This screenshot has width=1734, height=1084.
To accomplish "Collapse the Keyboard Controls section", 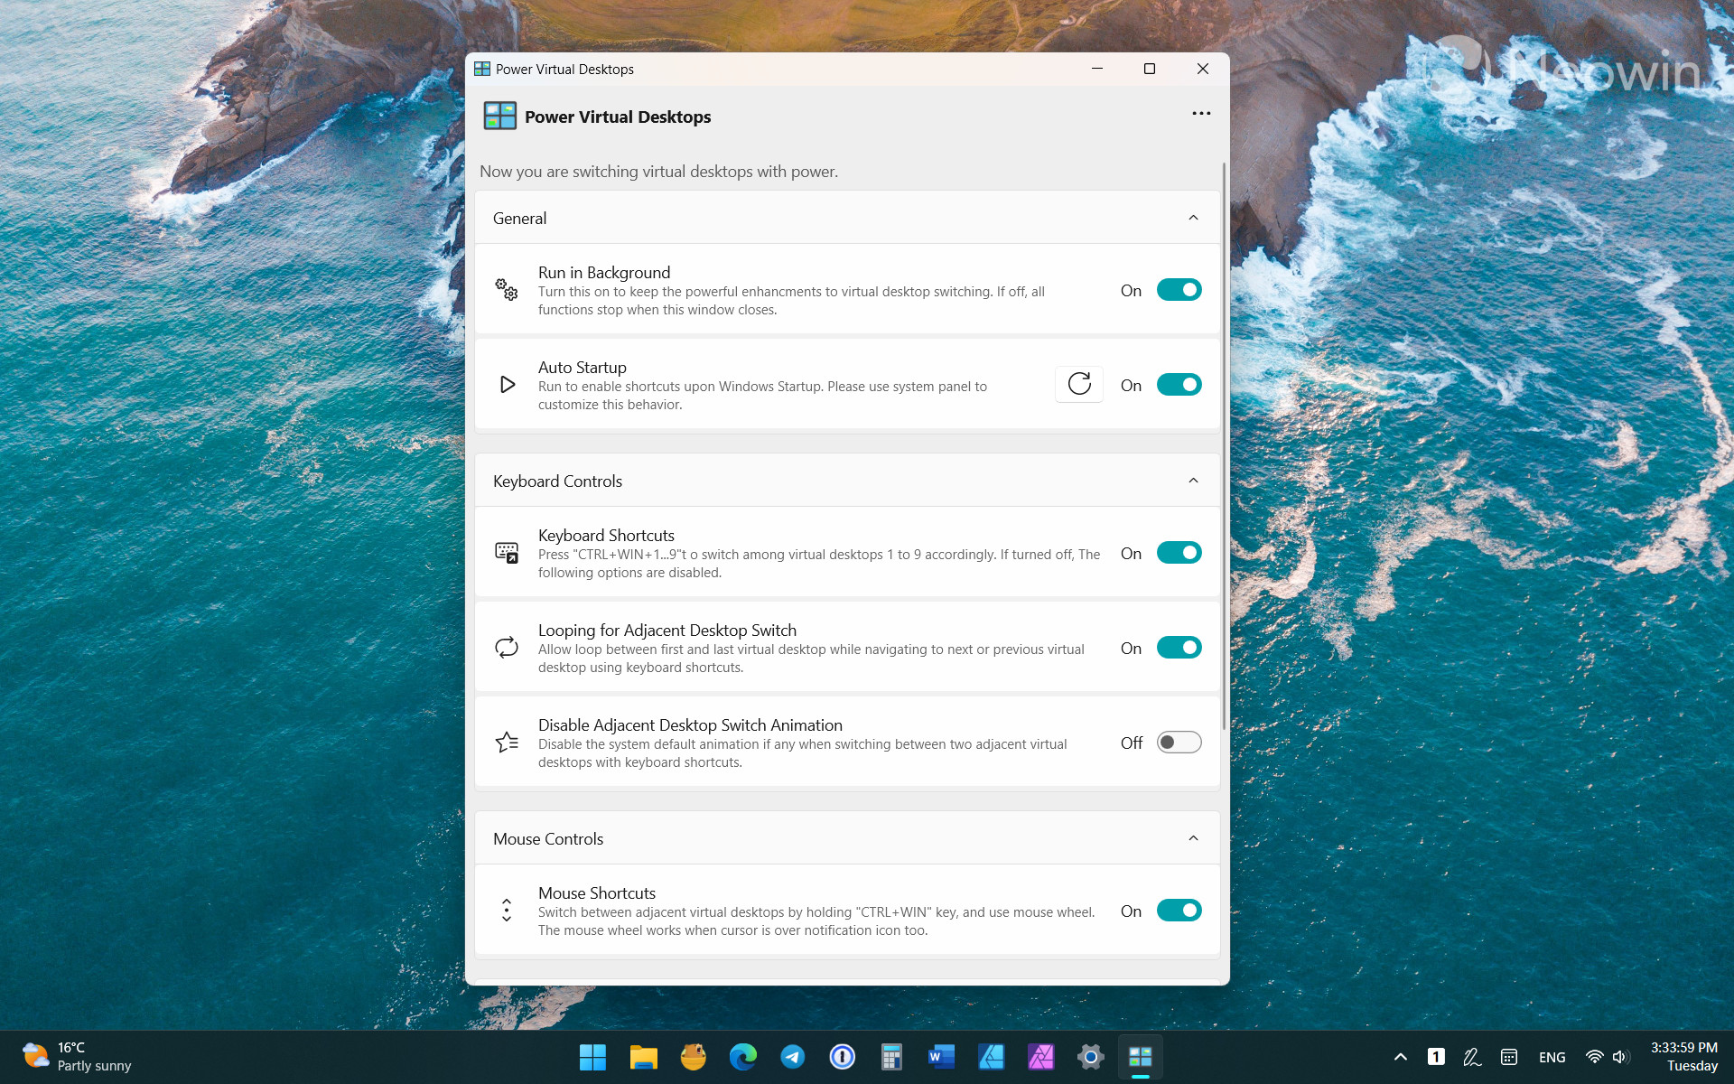I will (x=1193, y=481).
